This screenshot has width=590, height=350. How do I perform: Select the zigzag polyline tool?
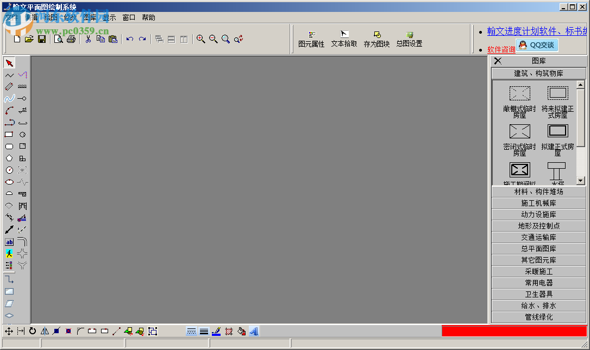9,75
